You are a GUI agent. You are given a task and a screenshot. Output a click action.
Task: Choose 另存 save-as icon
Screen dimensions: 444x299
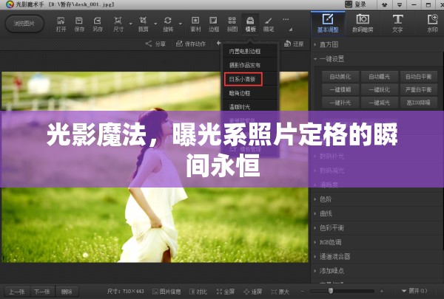98,24
